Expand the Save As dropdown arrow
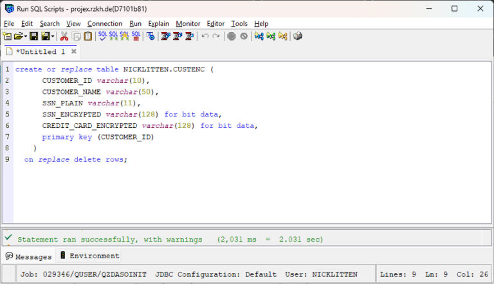This screenshot has width=494, height=284. (x=53, y=36)
